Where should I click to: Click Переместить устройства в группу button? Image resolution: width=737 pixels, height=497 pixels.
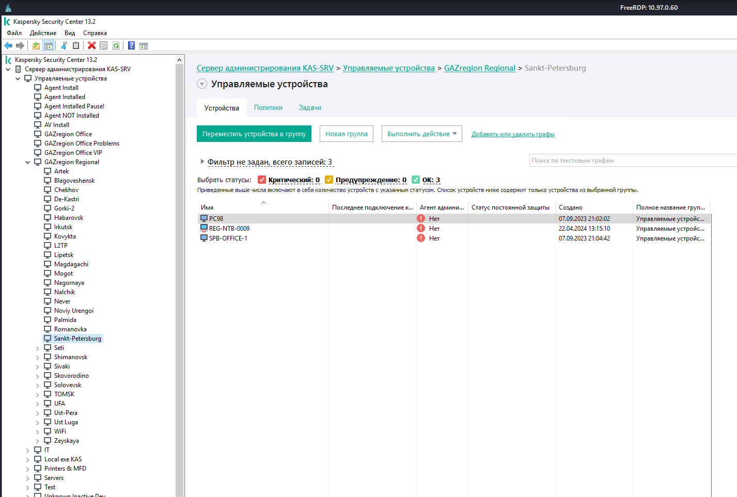[x=254, y=134]
